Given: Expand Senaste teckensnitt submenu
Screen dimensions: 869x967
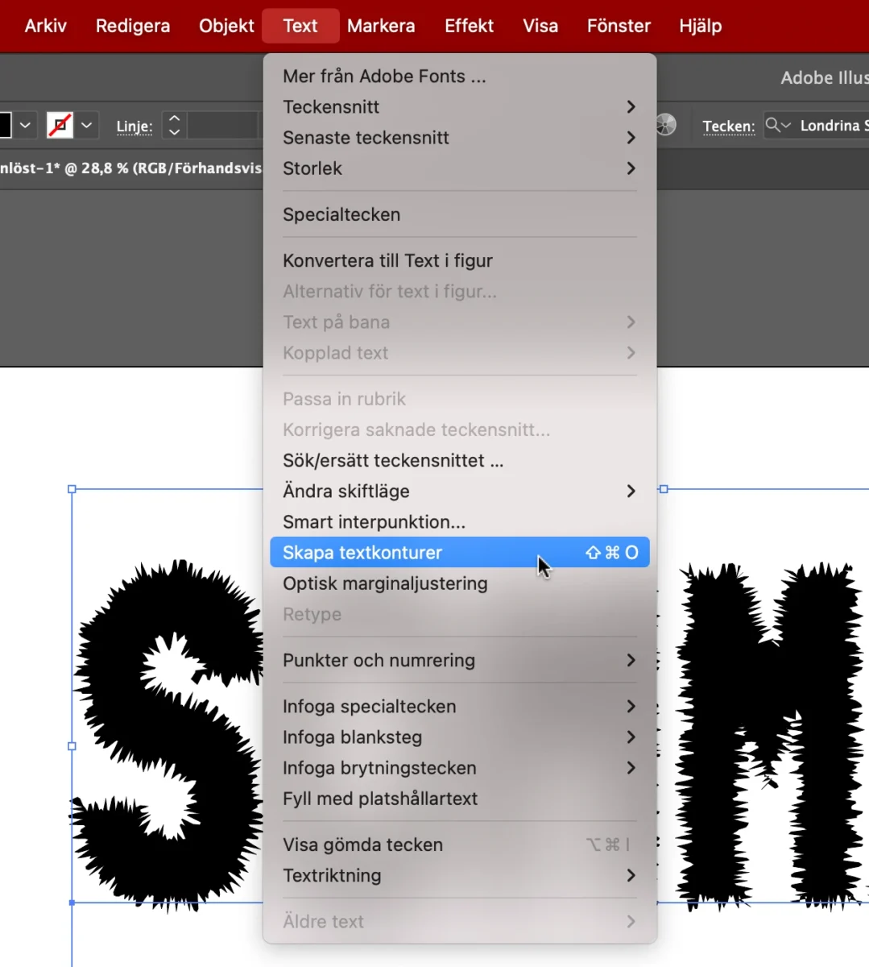Looking at the screenshot, I should pos(460,137).
